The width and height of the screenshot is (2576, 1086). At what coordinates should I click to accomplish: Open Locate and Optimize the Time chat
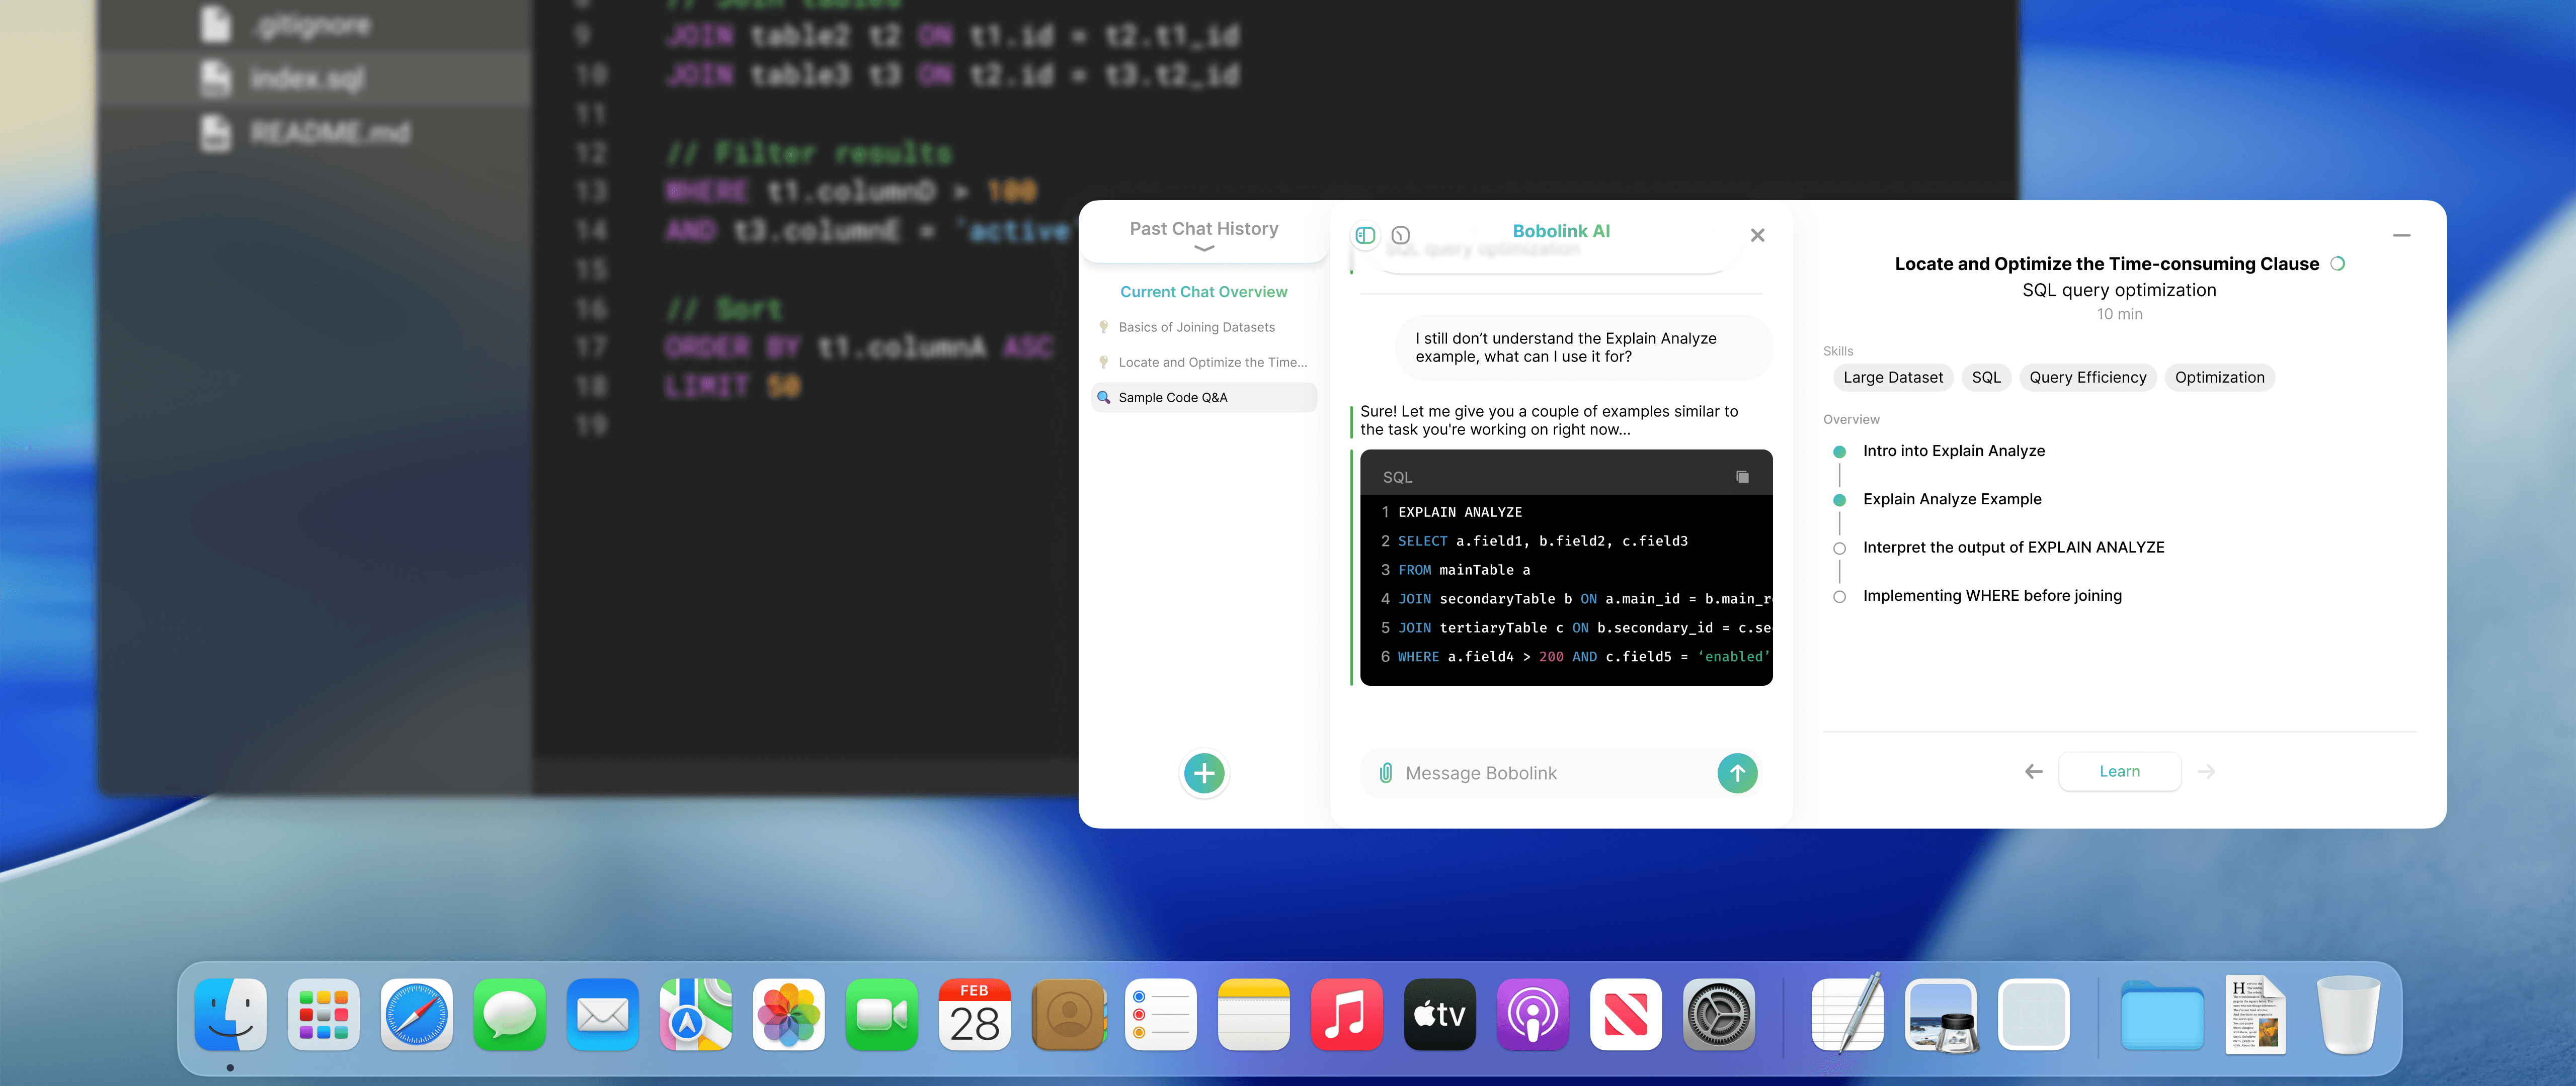pos(1211,363)
